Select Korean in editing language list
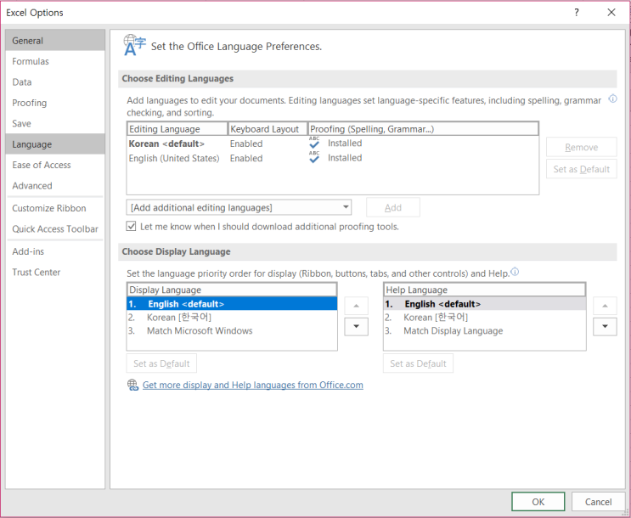 166,144
